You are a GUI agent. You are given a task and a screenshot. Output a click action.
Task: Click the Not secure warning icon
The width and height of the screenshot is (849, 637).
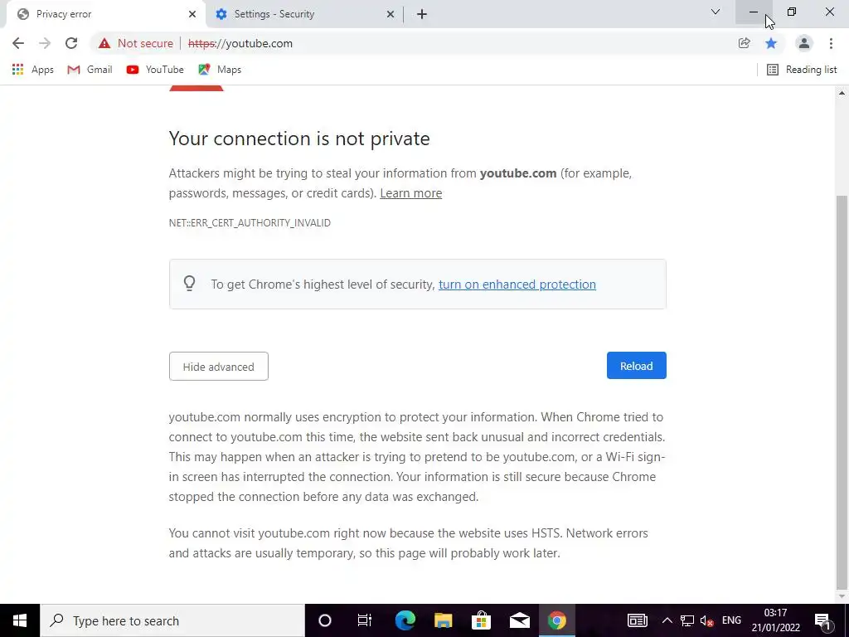pos(104,43)
